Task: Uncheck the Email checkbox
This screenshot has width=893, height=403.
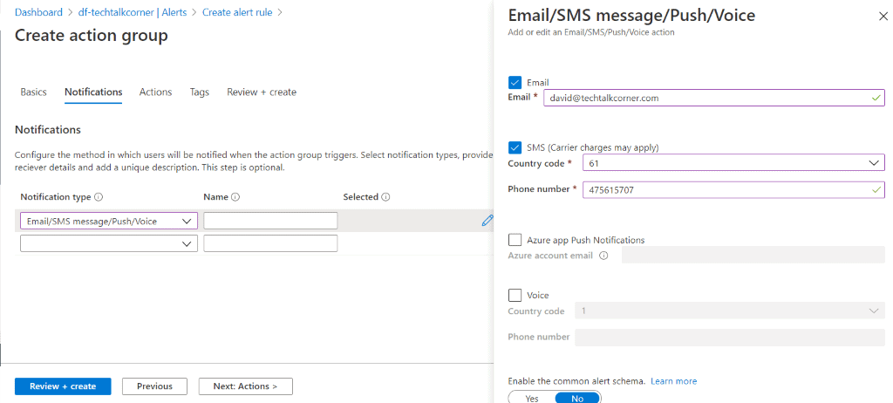Action: coord(515,83)
